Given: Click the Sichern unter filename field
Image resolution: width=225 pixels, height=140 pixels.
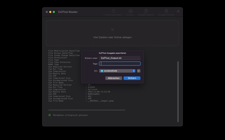Looking at the screenshot, I should (x=120, y=58).
